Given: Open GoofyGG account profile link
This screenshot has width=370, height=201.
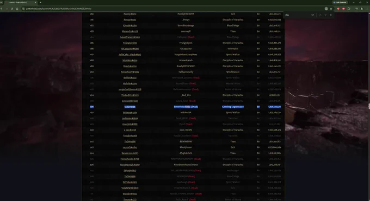Looking at the screenshot, I should (130, 124).
